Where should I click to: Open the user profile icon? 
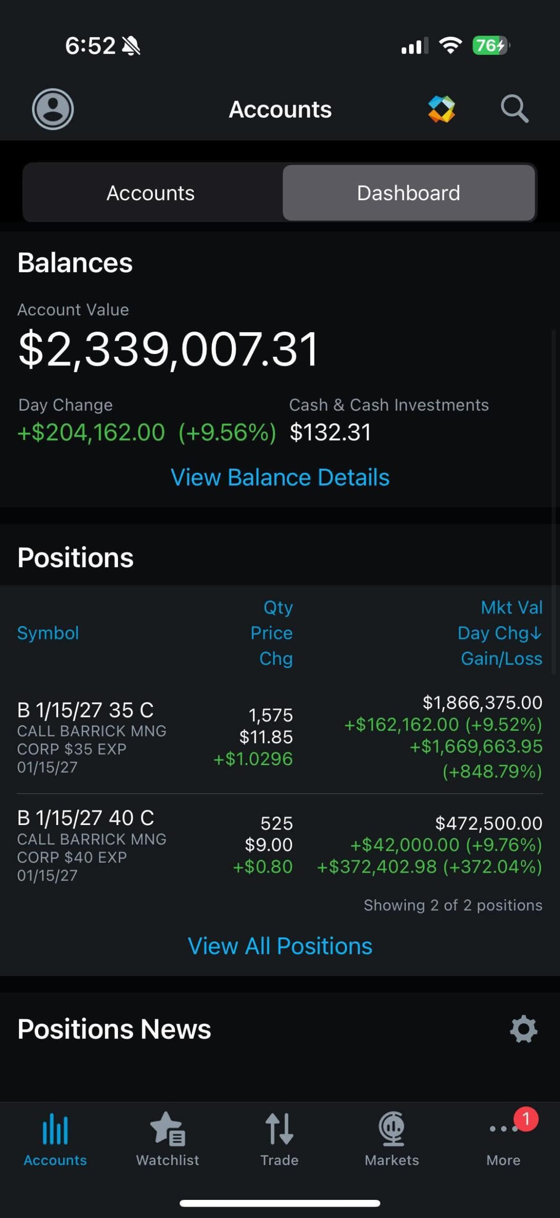pos(52,109)
